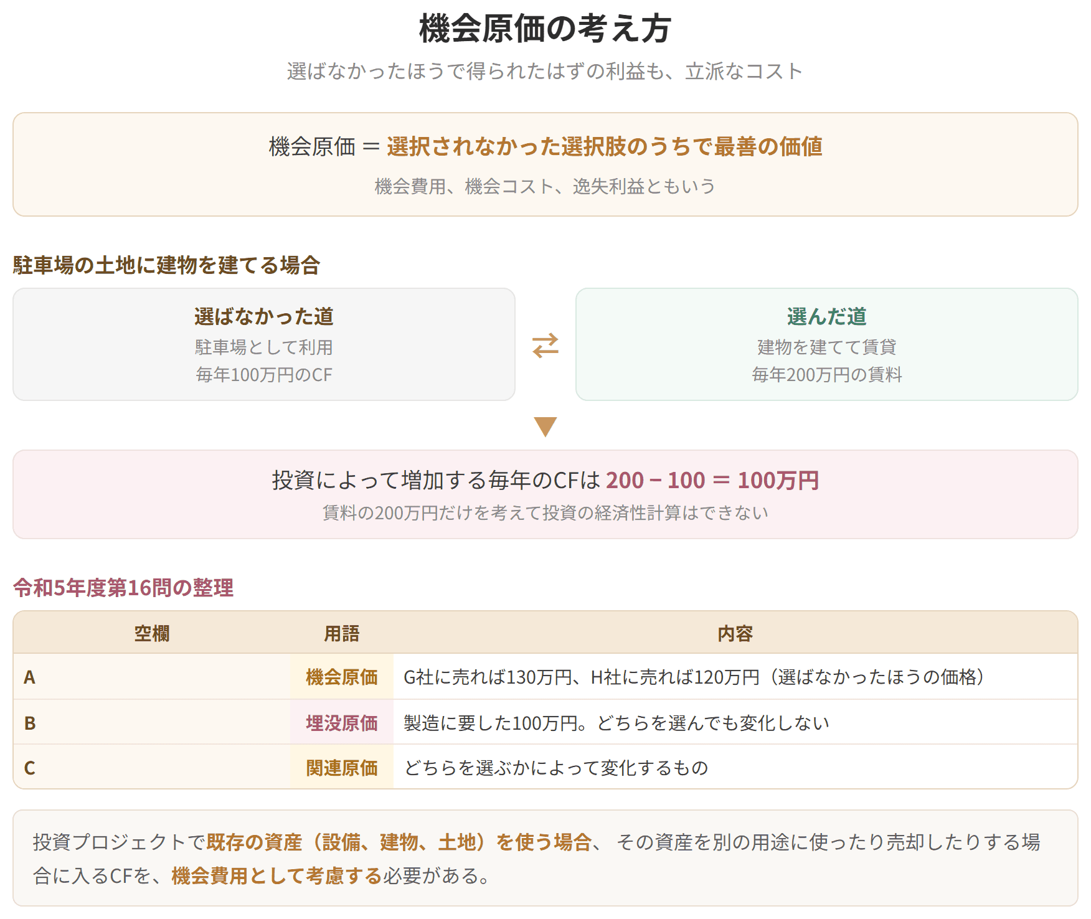Click the text 建物を建てて賃貸
The height and width of the screenshot is (919, 1091).
[827, 347]
